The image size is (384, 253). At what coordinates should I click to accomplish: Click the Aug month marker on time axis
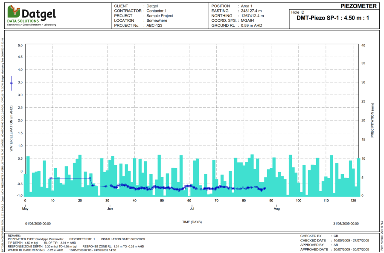pyautogui.click(x=276, y=209)
